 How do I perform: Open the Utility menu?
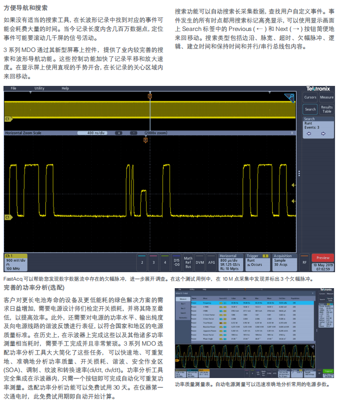pyautogui.click(x=39, y=88)
